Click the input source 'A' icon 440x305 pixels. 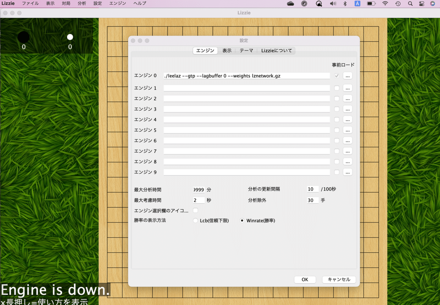357,3
